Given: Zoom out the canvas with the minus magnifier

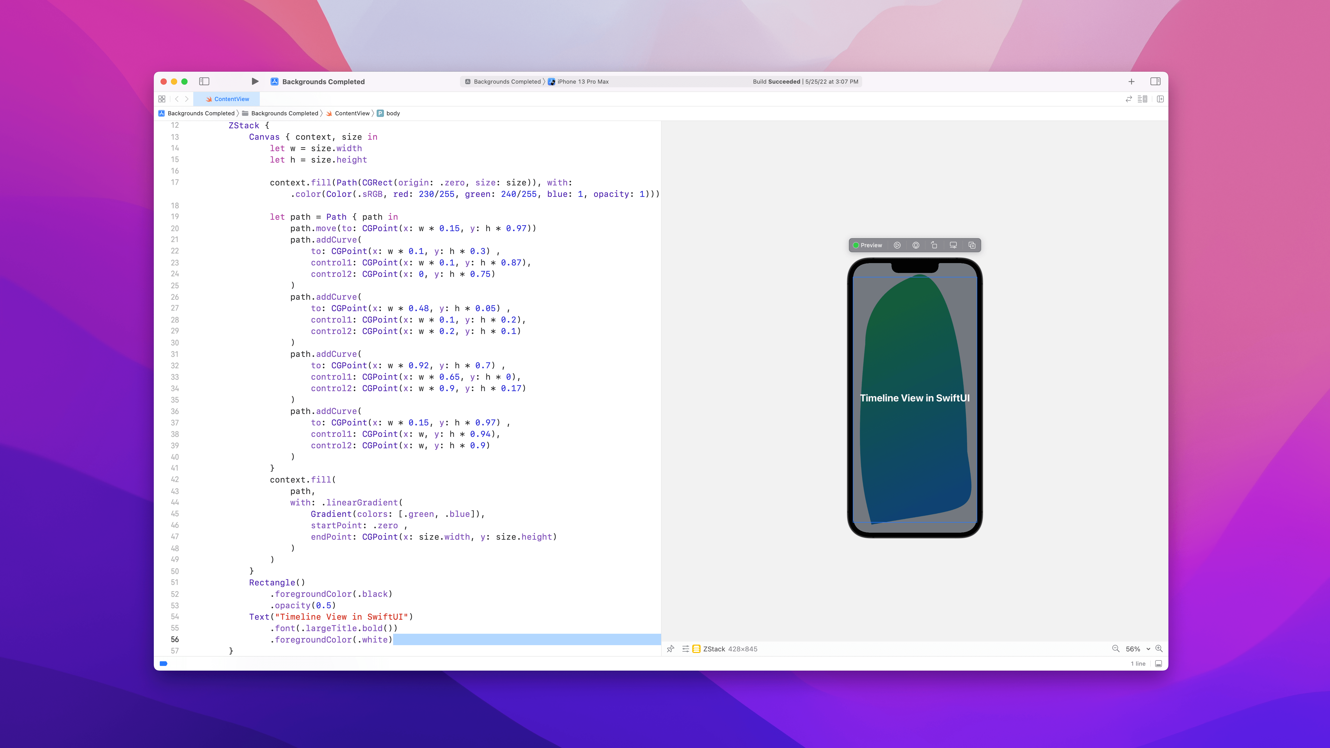Looking at the screenshot, I should pyautogui.click(x=1116, y=649).
